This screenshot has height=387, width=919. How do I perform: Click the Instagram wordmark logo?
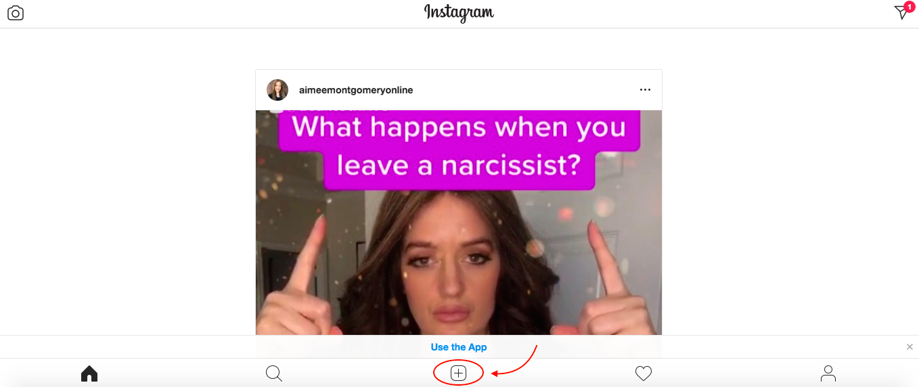(459, 13)
